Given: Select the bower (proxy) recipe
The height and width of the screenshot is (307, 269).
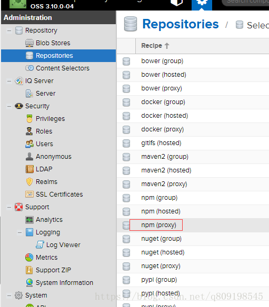Looking at the screenshot, I should click(x=193, y=88).
